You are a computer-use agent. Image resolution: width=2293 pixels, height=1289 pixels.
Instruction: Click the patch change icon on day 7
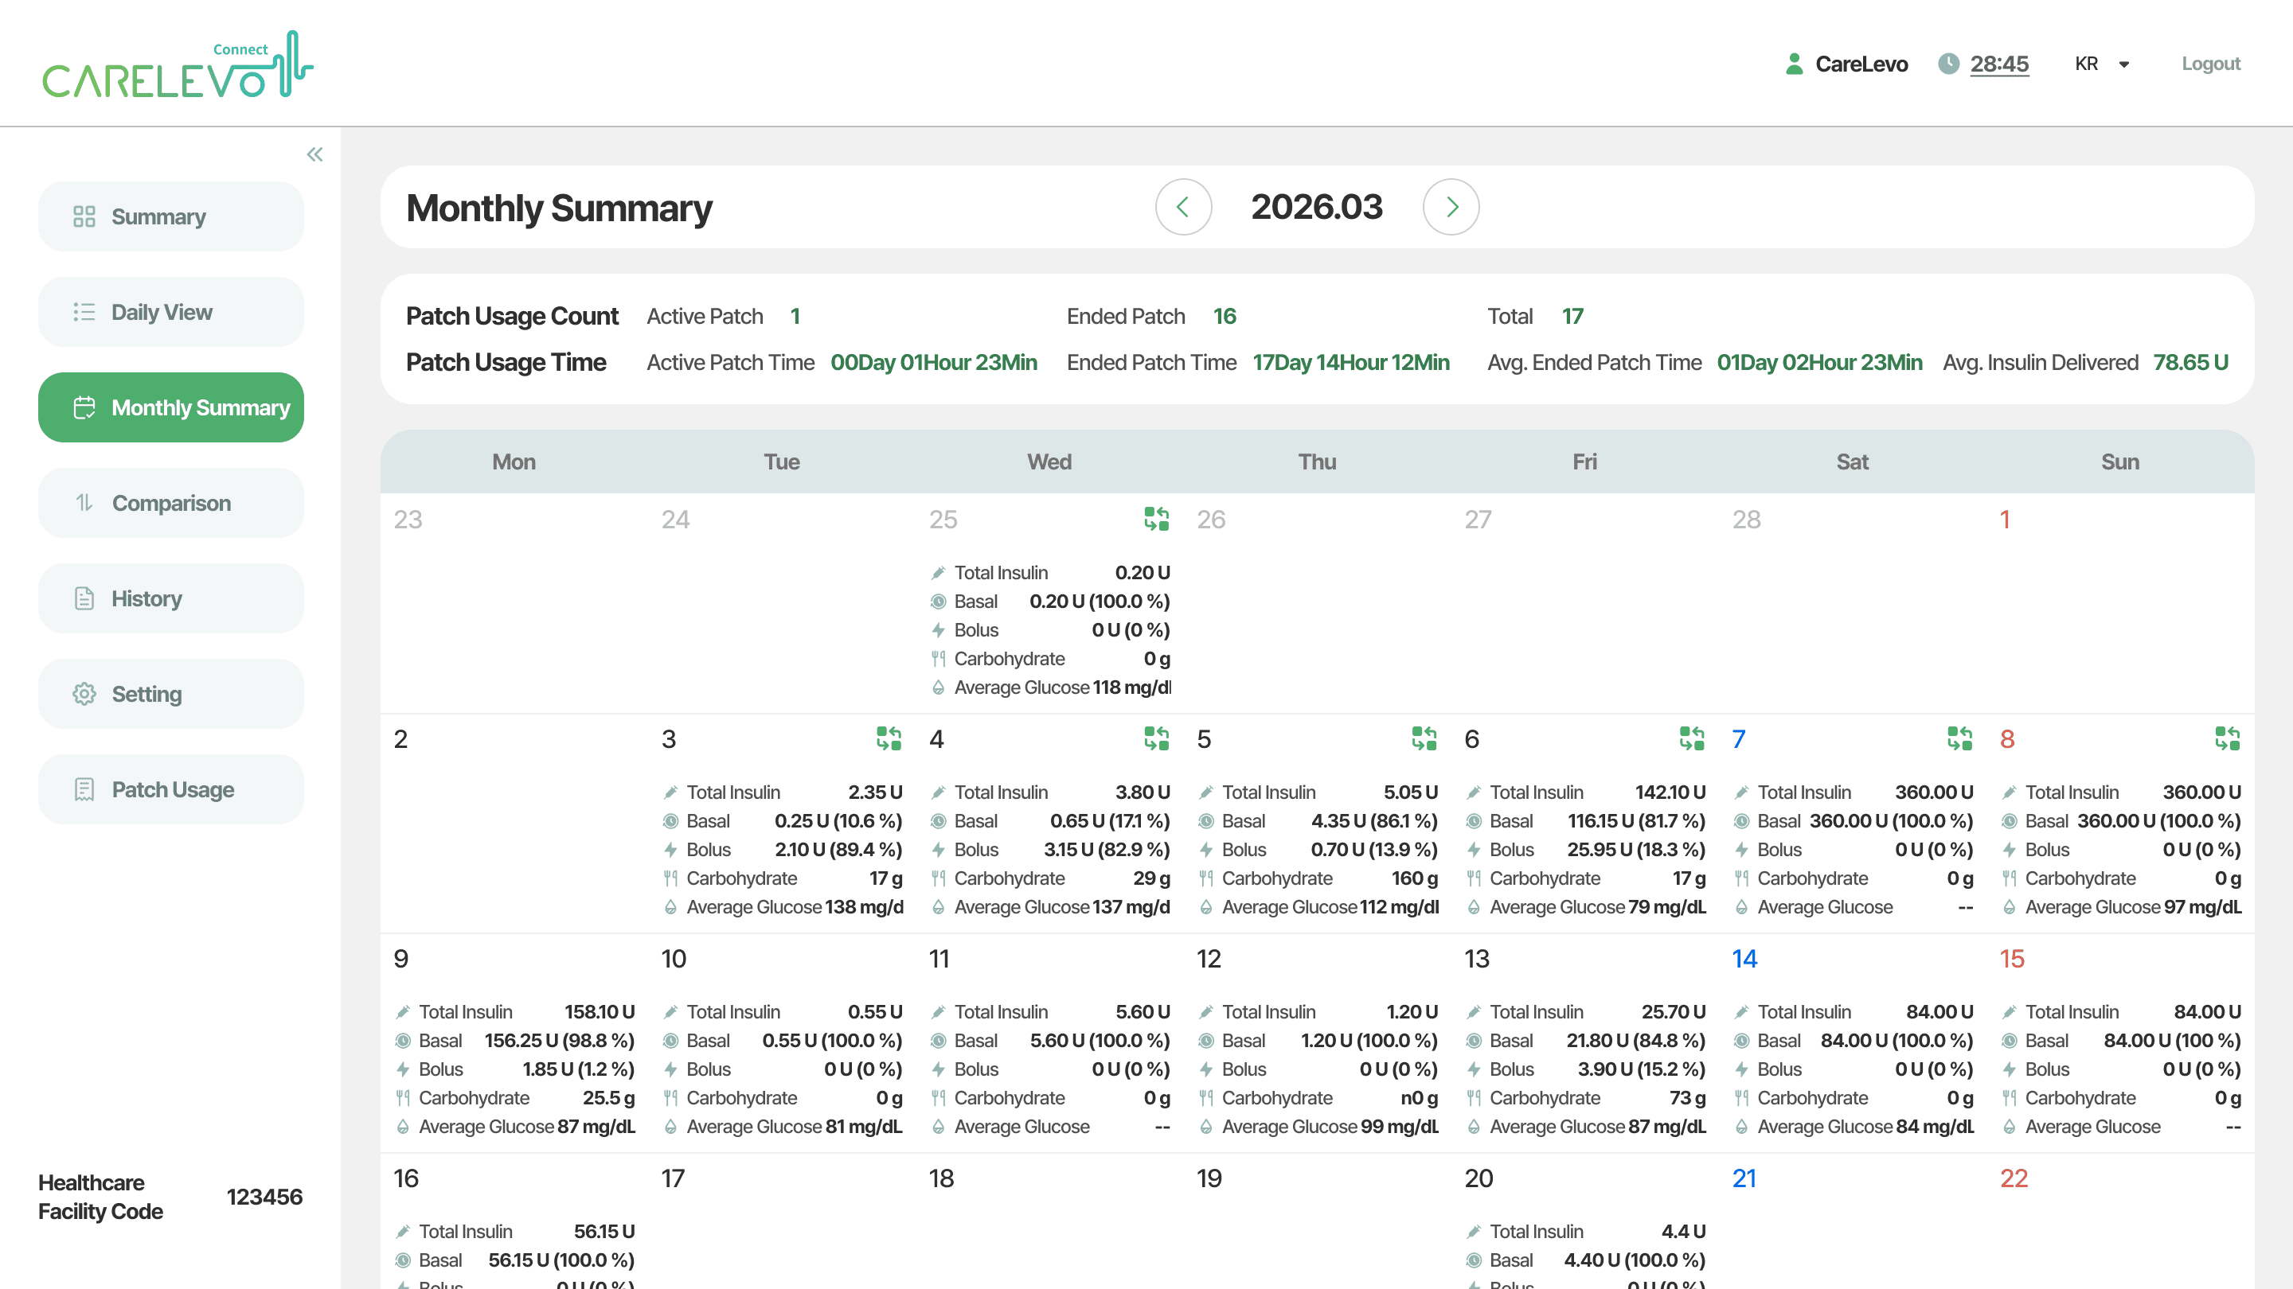1959,738
